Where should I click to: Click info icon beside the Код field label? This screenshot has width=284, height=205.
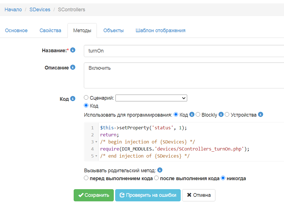coord(73,99)
